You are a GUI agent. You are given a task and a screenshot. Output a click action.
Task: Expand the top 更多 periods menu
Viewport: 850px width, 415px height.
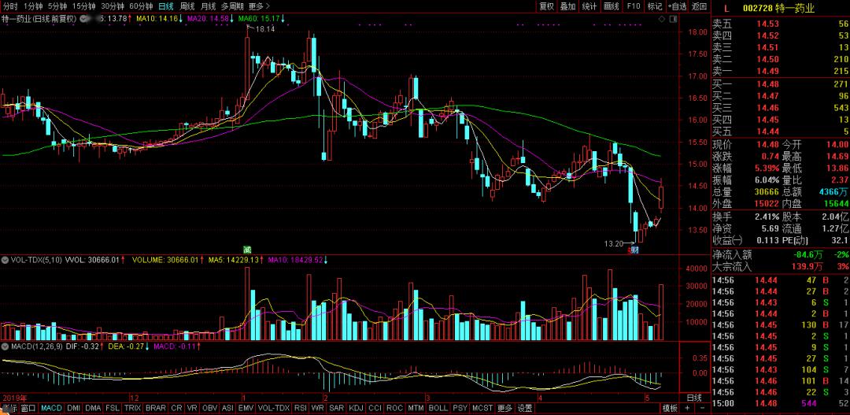click(259, 6)
